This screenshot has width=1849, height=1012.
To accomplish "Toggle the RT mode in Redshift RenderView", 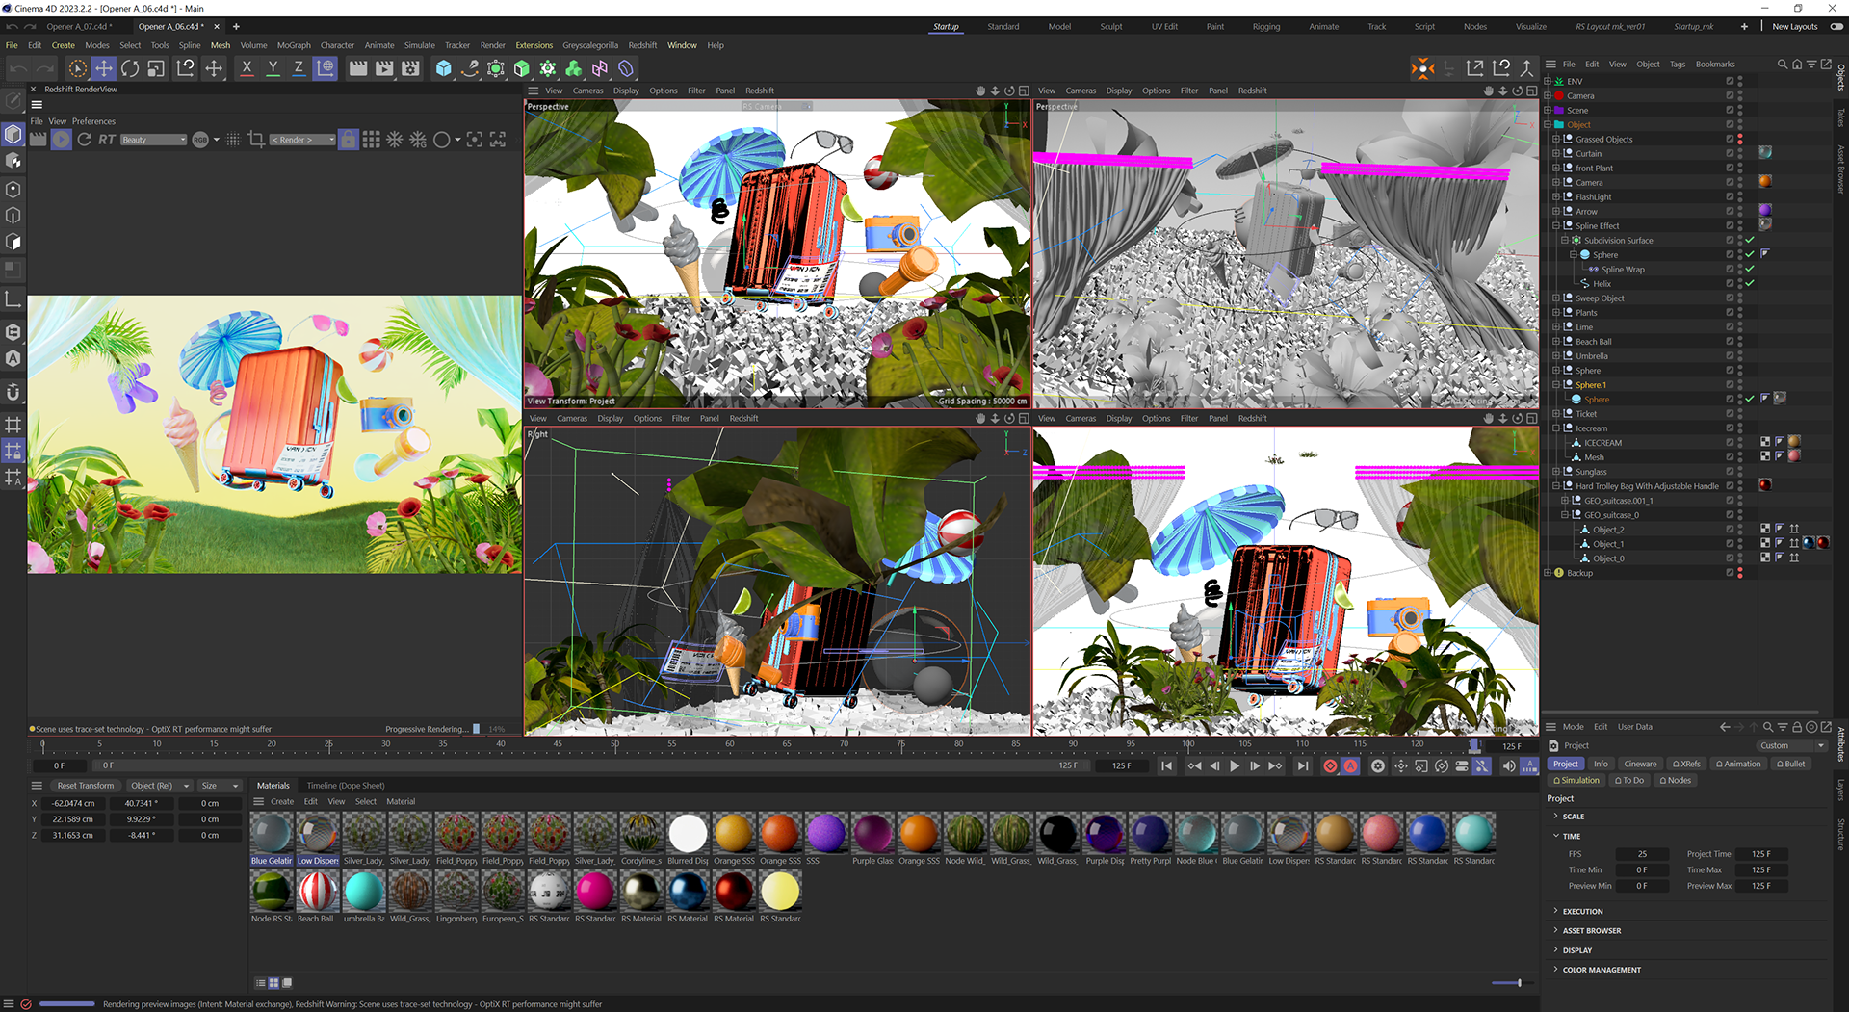I will tap(107, 140).
